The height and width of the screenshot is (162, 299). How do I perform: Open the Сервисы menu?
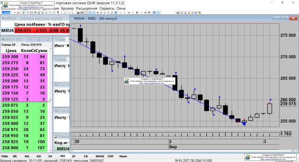(x=107, y=9)
